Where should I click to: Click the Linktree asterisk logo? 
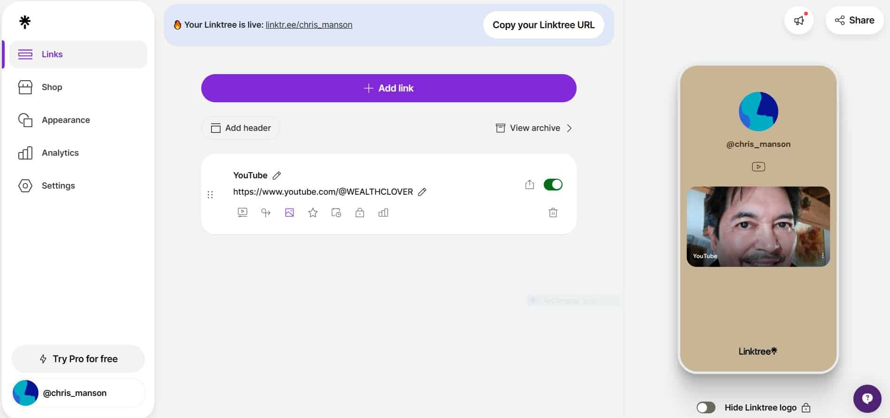[25, 22]
